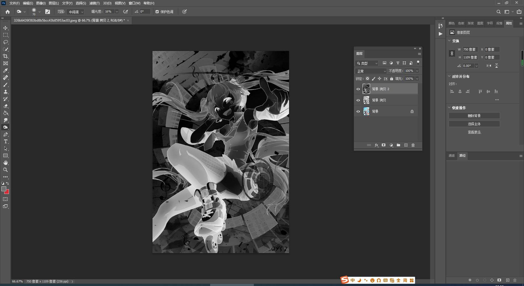Click the 删除背景 button

pos(474,116)
